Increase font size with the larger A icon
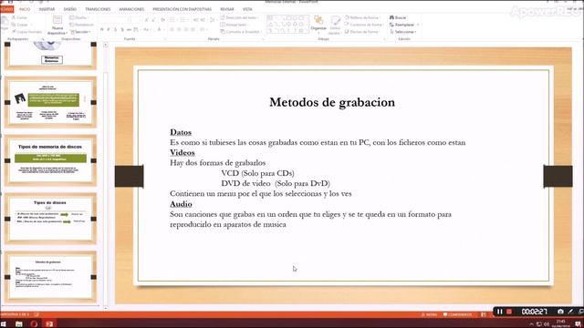The width and height of the screenshot is (584, 328). pyautogui.click(x=146, y=19)
